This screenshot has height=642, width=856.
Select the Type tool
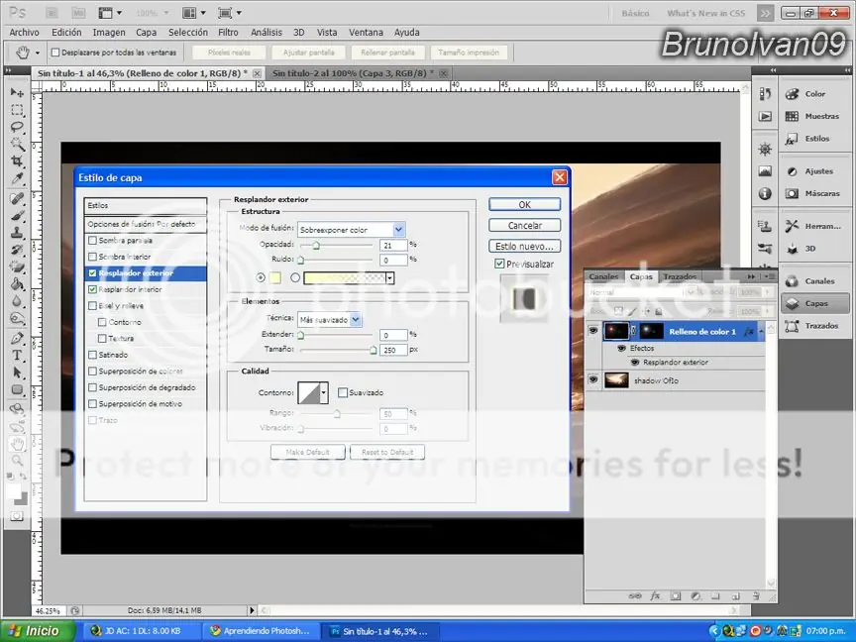tap(17, 356)
